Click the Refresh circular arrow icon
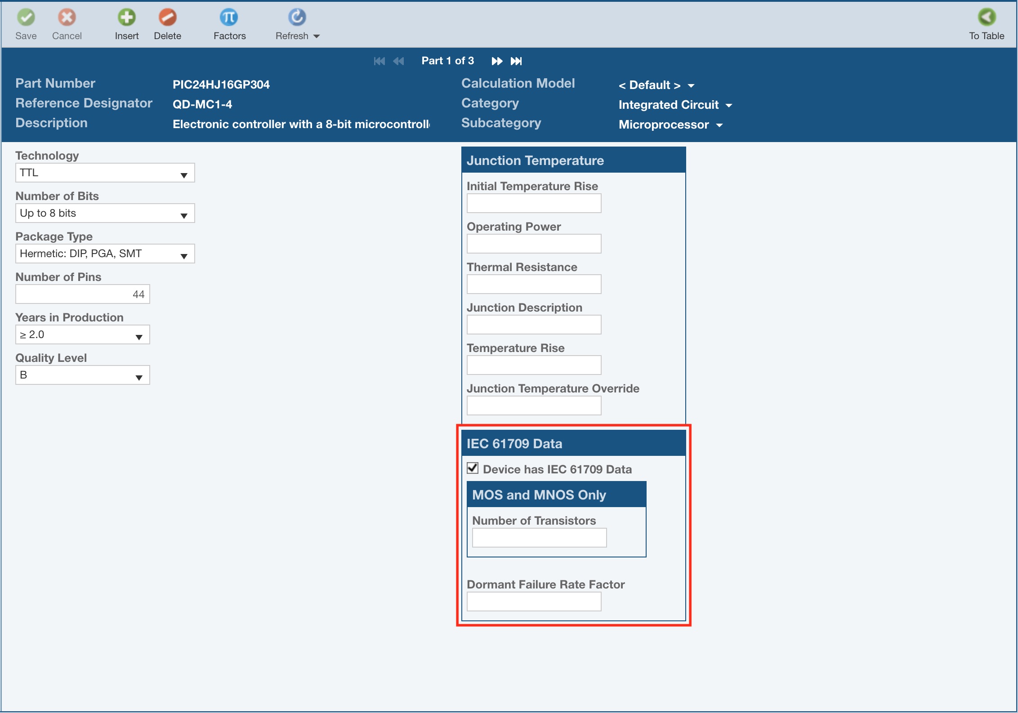This screenshot has height=713, width=1018. click(x=296, y=18)
